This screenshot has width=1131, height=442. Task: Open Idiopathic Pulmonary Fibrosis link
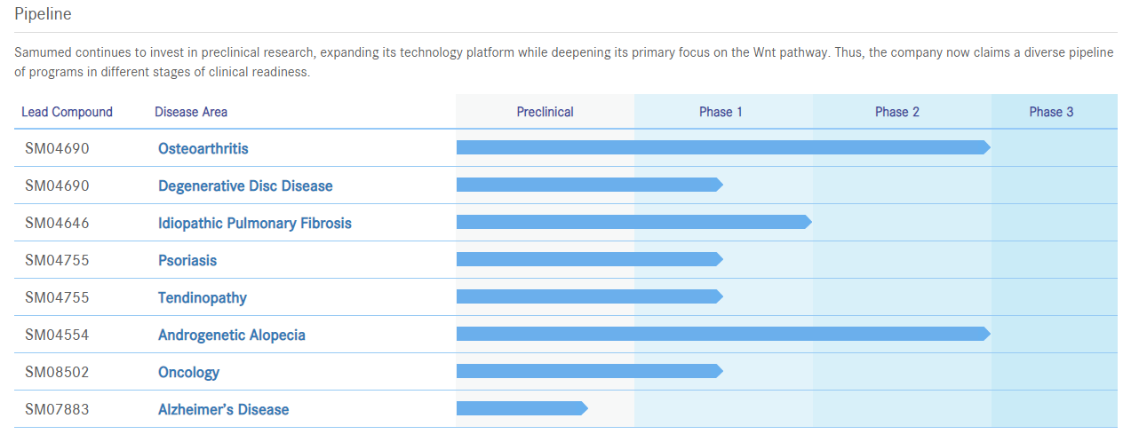pyautogui.click(x=255, y=223)
